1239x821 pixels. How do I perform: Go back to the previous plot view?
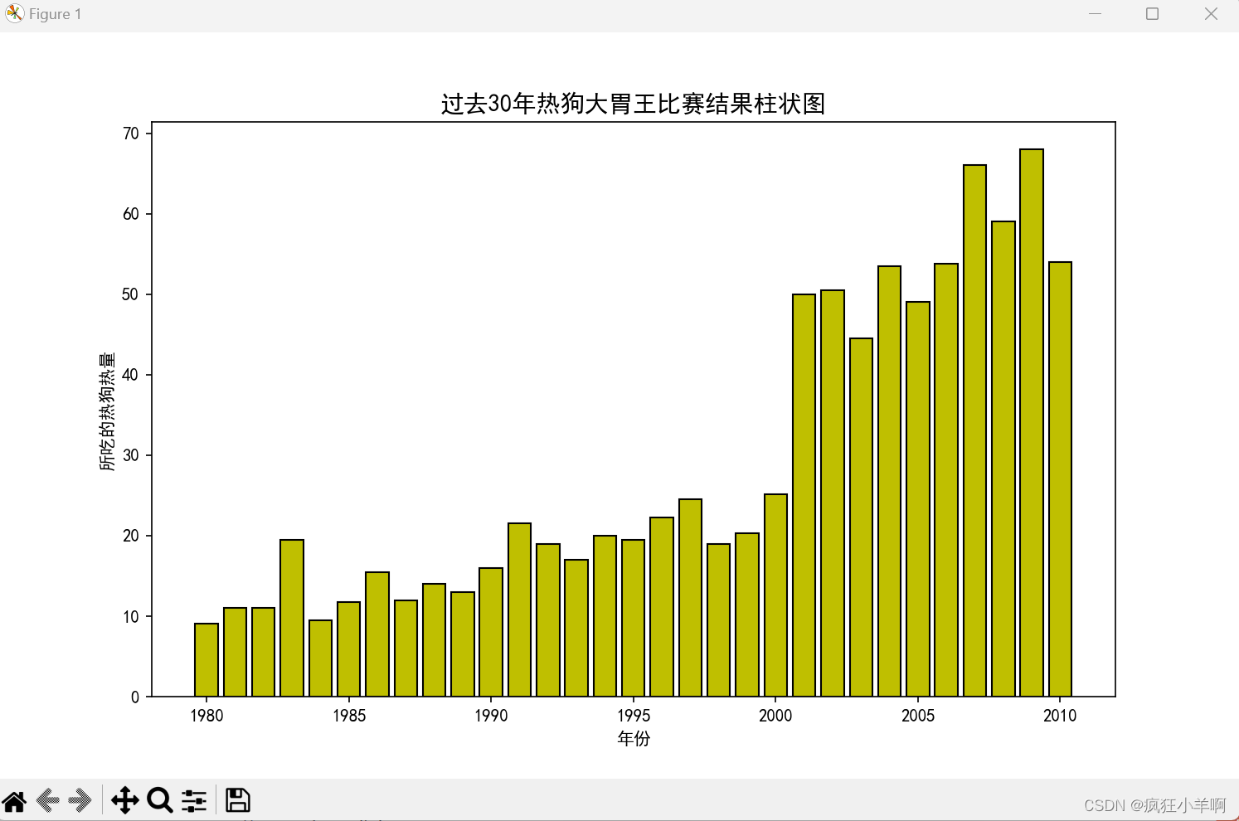pos(47,800)
